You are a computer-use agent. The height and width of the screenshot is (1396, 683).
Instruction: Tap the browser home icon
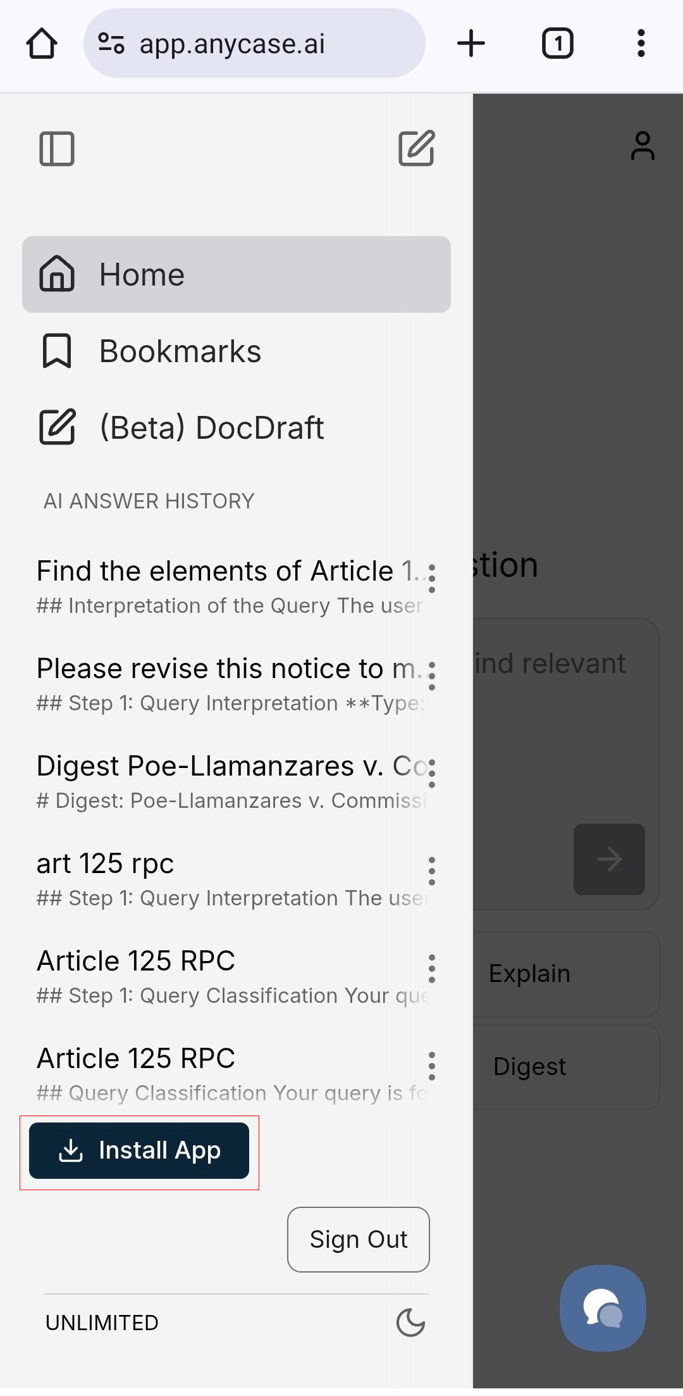42,44
